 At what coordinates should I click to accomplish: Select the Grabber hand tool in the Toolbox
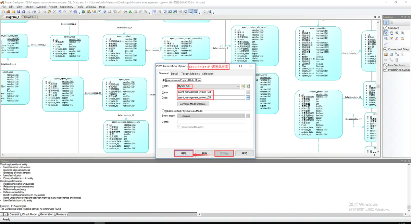(391, 33)
